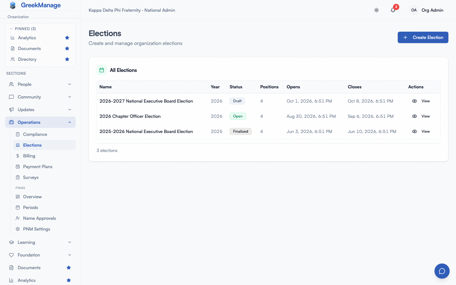Screen dimensions: 456x285
Task: Toggle the star beside bottom Analytics item
Action: point(69,280)
